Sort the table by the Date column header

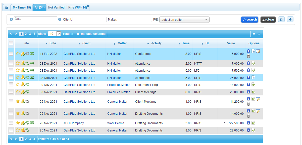click(53, 43)
